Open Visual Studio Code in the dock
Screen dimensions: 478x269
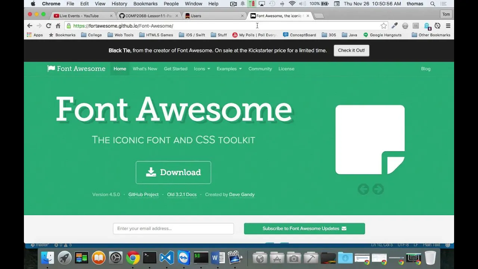click(x=167, y=258)
